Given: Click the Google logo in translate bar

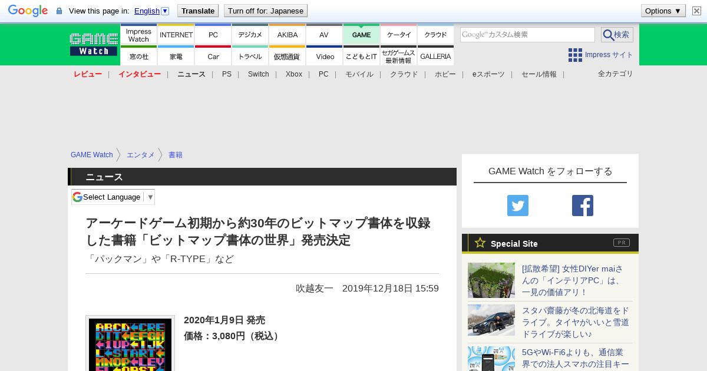Looking at the screenshot, I should 28,11.
